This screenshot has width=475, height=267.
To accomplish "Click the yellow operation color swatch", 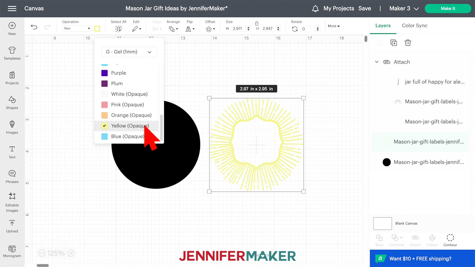I will (x=97, y=28).
